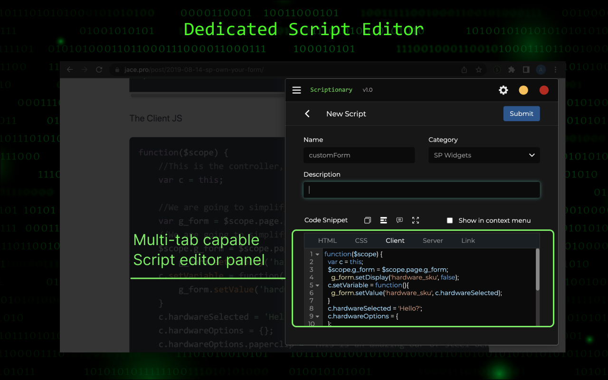Screen dimensions: 608x380
Task: Click the format code lines icon
Action: [383, 220]
